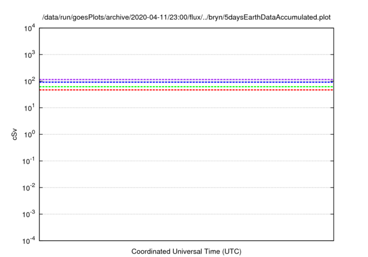This screenshot has width=368, height=257.
Task: Click the 10^-2 y-axis tick label
Action: click(28, 188)
